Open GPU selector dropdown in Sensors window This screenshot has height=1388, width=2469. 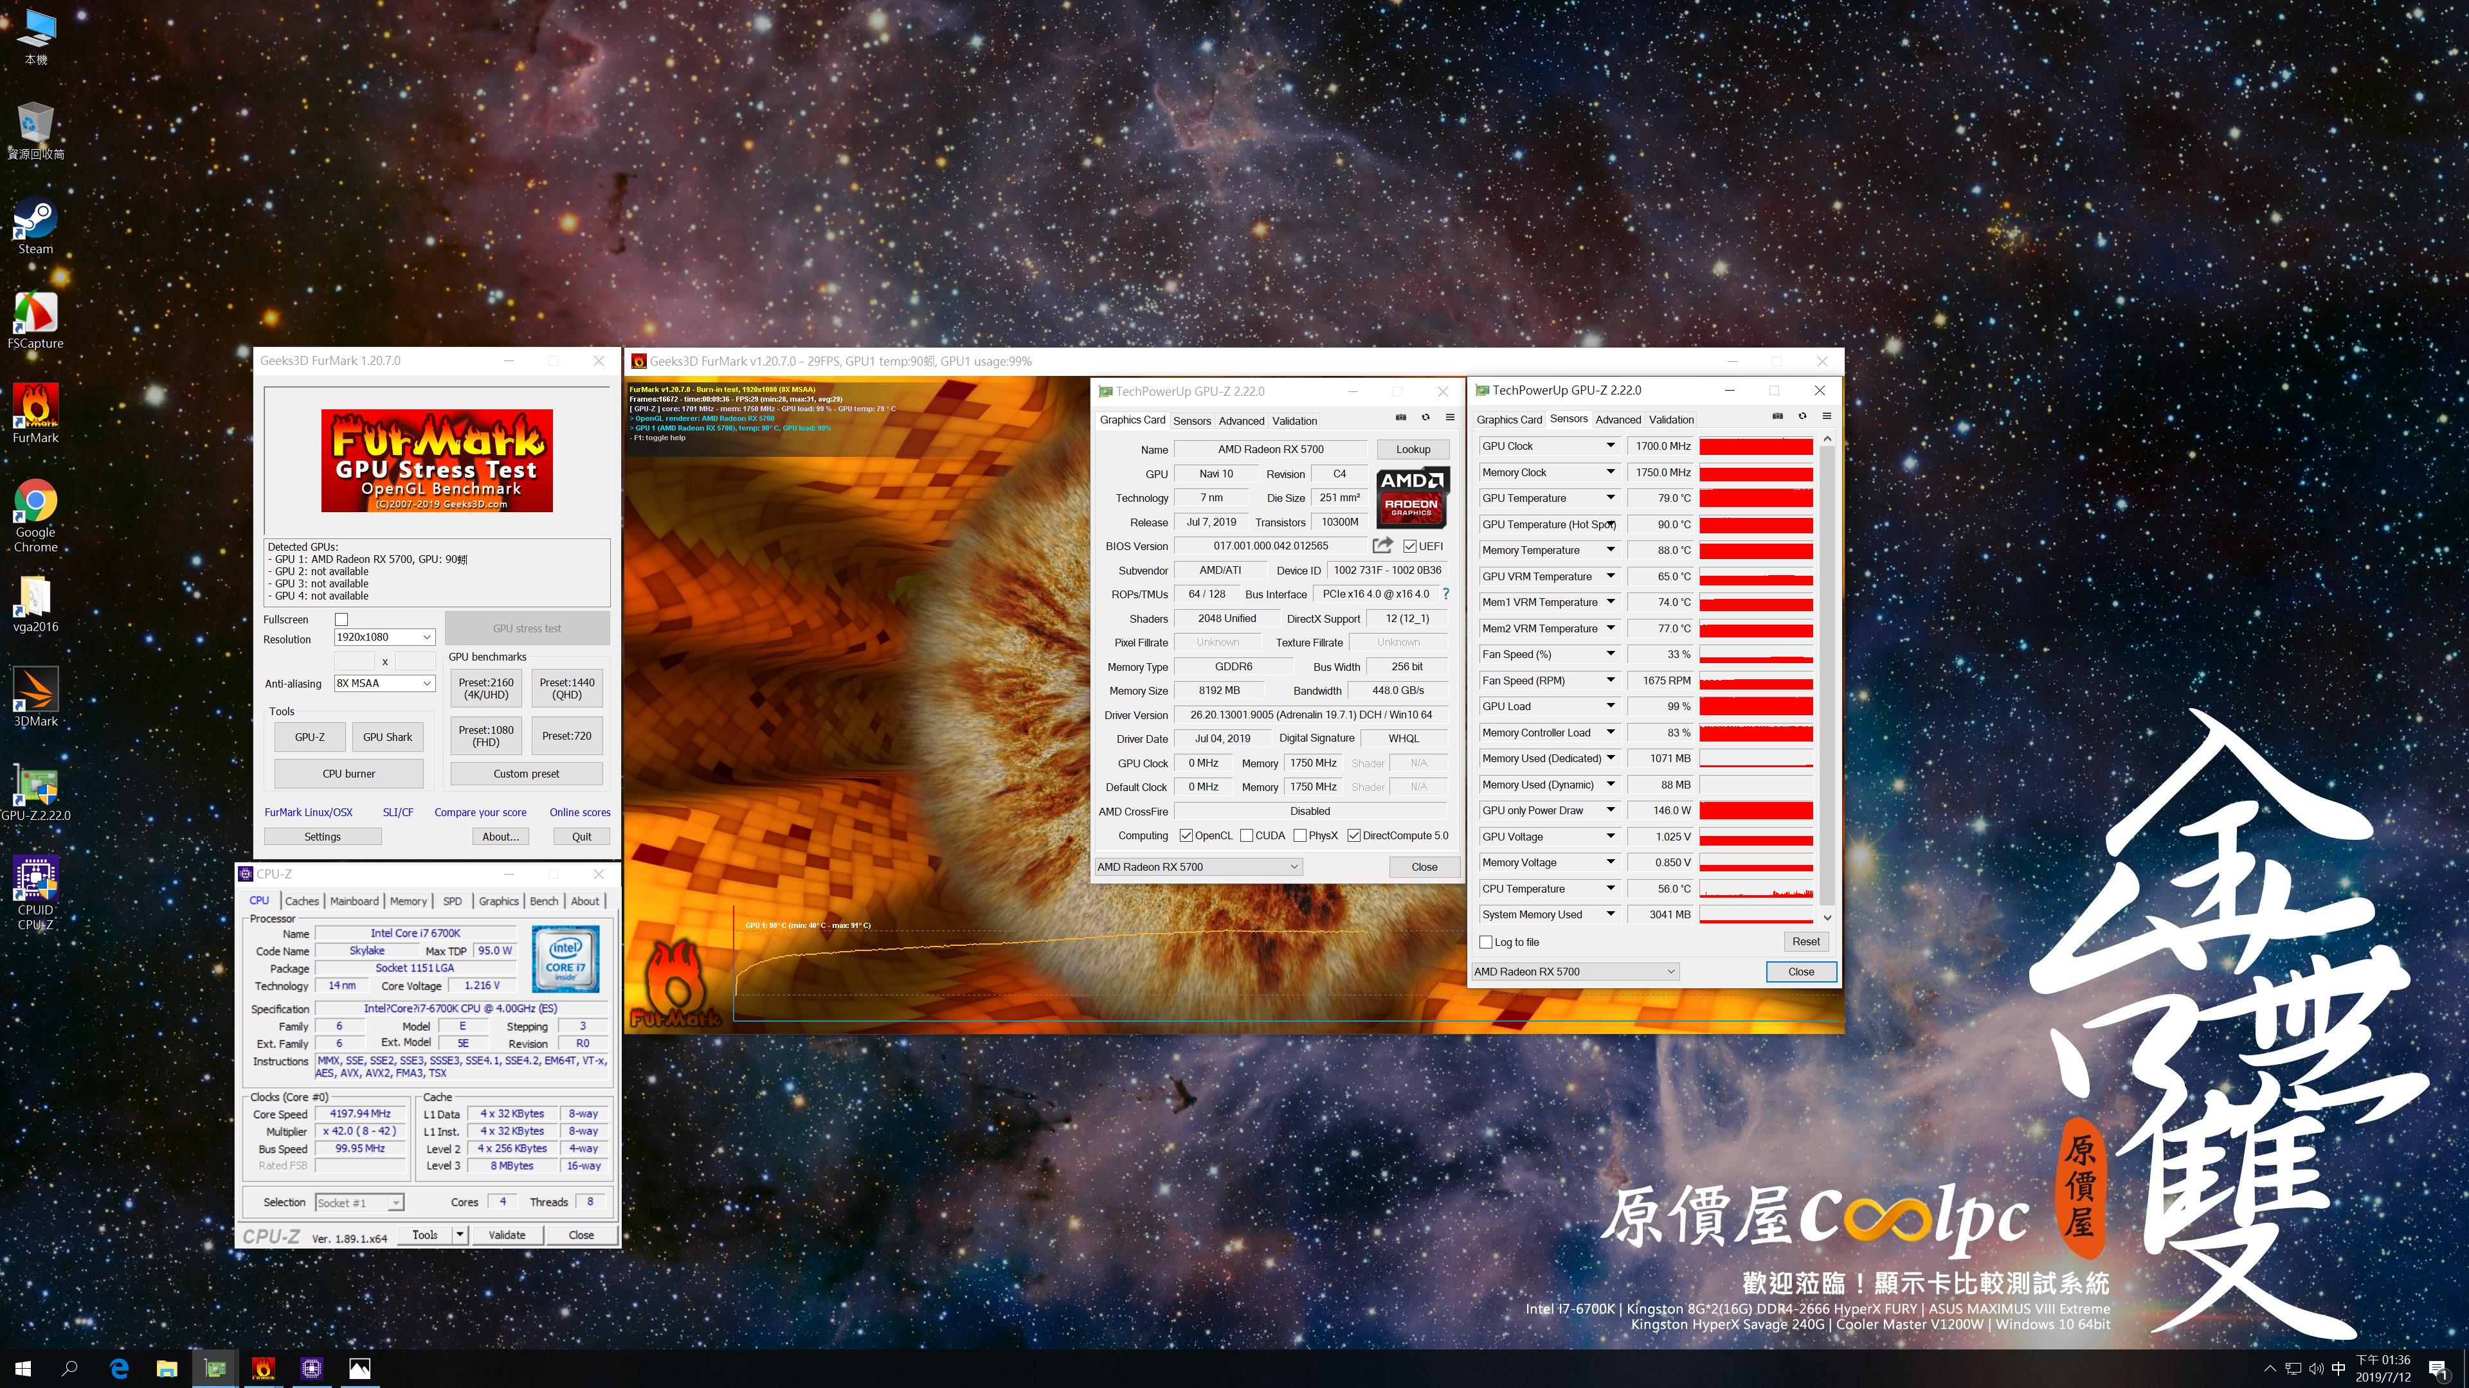point(1575,972)
